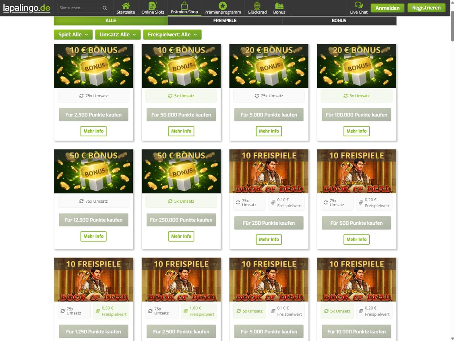Click Für 1.250 Punkte kaufen button
The height and width of the screenshot is (341, 455).
click(x=93, y=331)
